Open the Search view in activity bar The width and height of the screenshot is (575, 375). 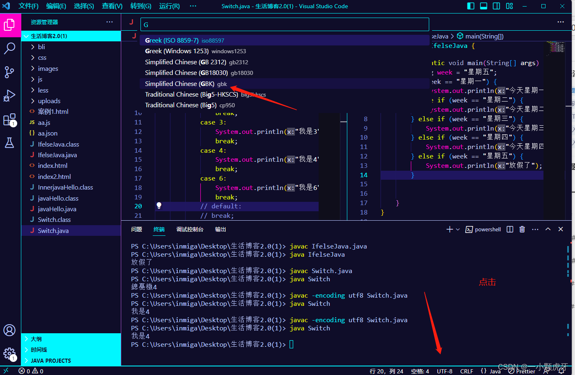[x=9, y=48]
